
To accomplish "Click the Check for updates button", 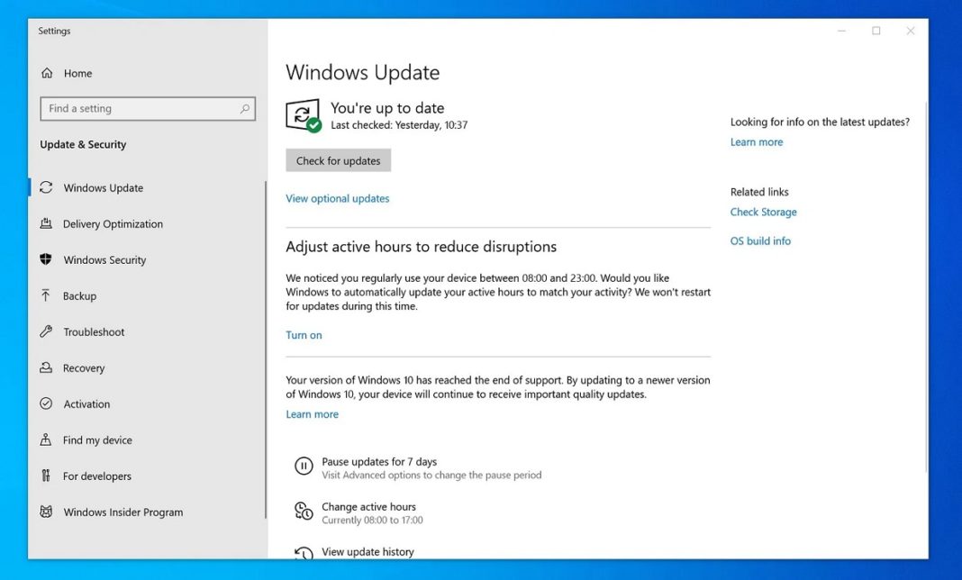I will pos(338,159).
